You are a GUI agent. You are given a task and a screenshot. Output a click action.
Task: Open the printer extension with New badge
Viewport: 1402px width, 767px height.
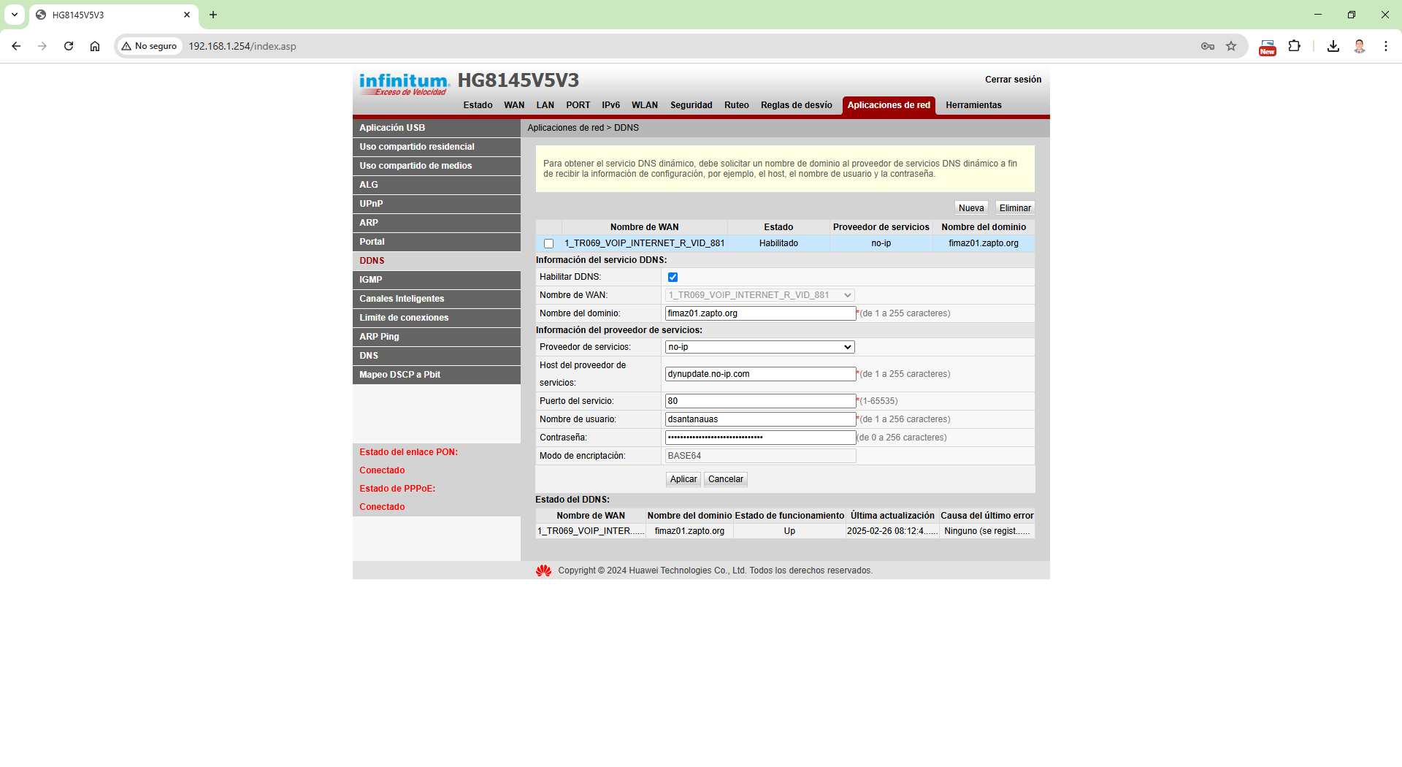click(1268, 46)
